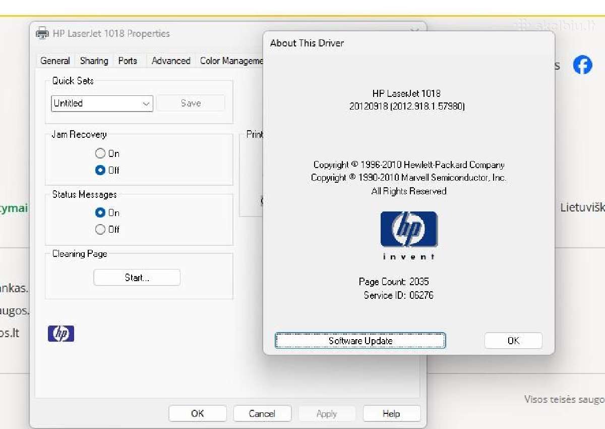
Task: Turn Status Messages Off
Action: [x=107, y=229]
